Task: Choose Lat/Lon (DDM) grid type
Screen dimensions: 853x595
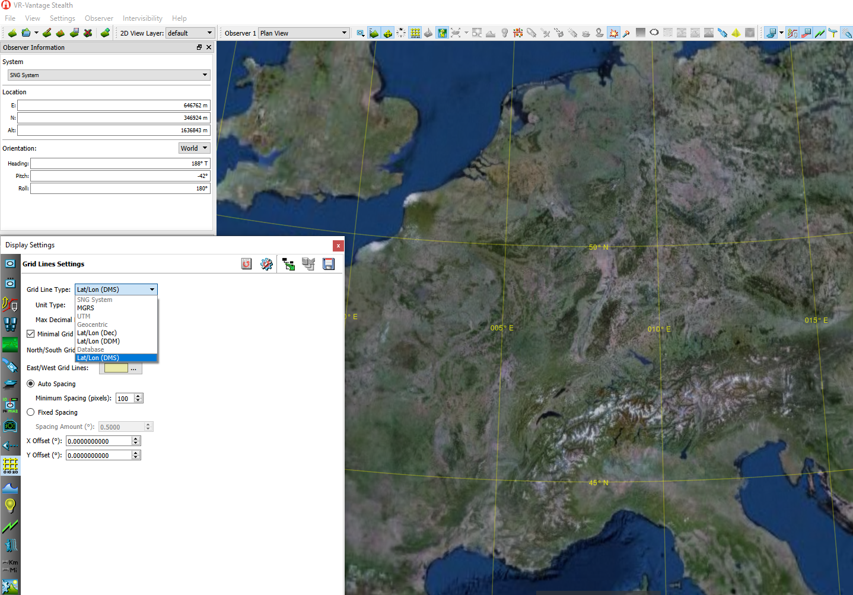Action: tap(116, 341)
